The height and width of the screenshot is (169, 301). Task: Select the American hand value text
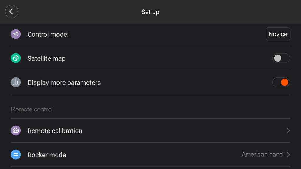(x=262, y=154)
